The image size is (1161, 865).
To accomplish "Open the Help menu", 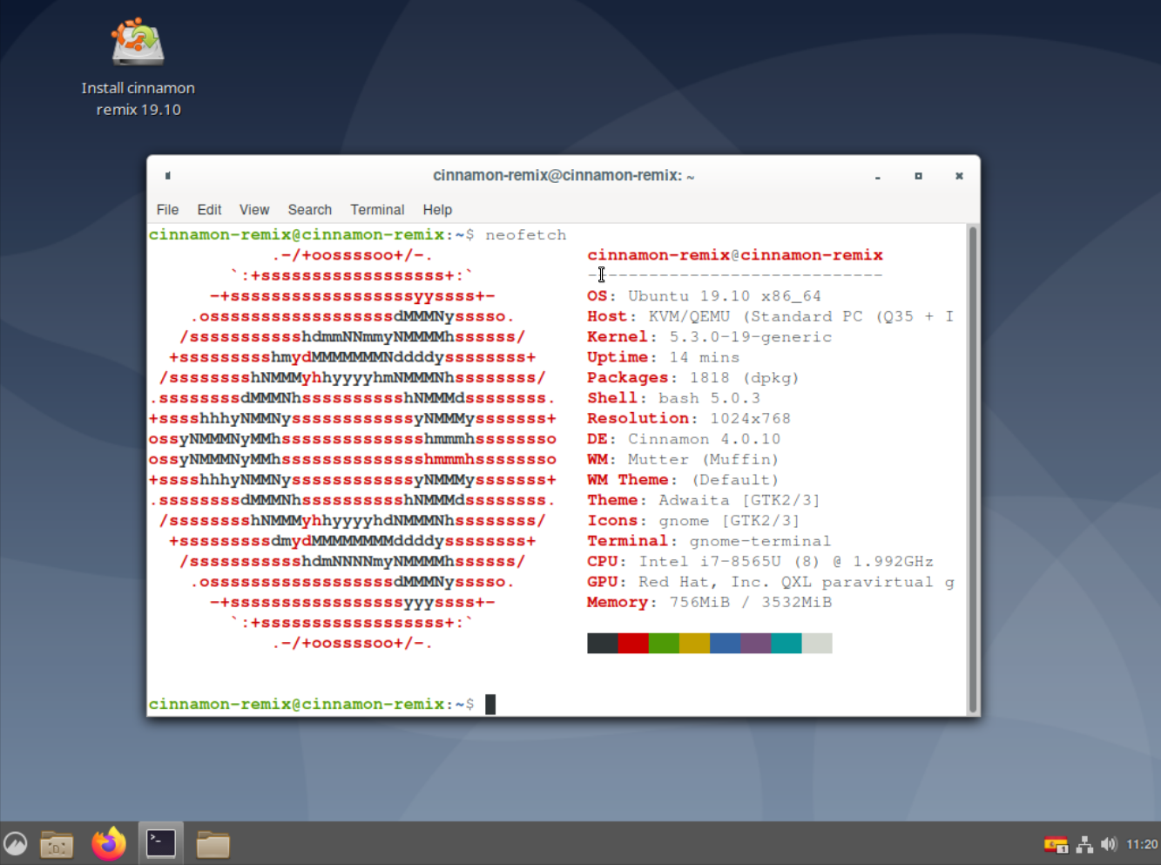I will click(437, 210).
